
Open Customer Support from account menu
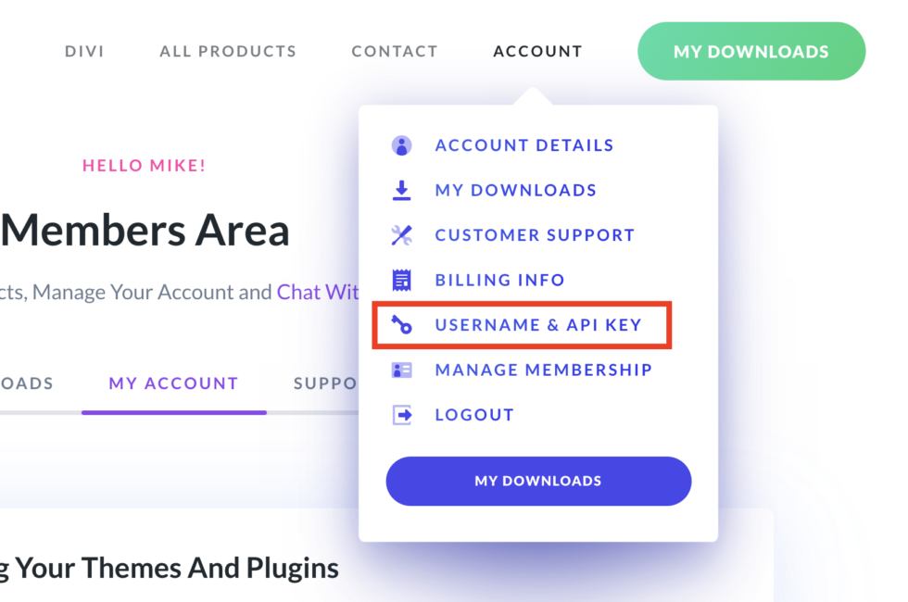tap(535, 235)
